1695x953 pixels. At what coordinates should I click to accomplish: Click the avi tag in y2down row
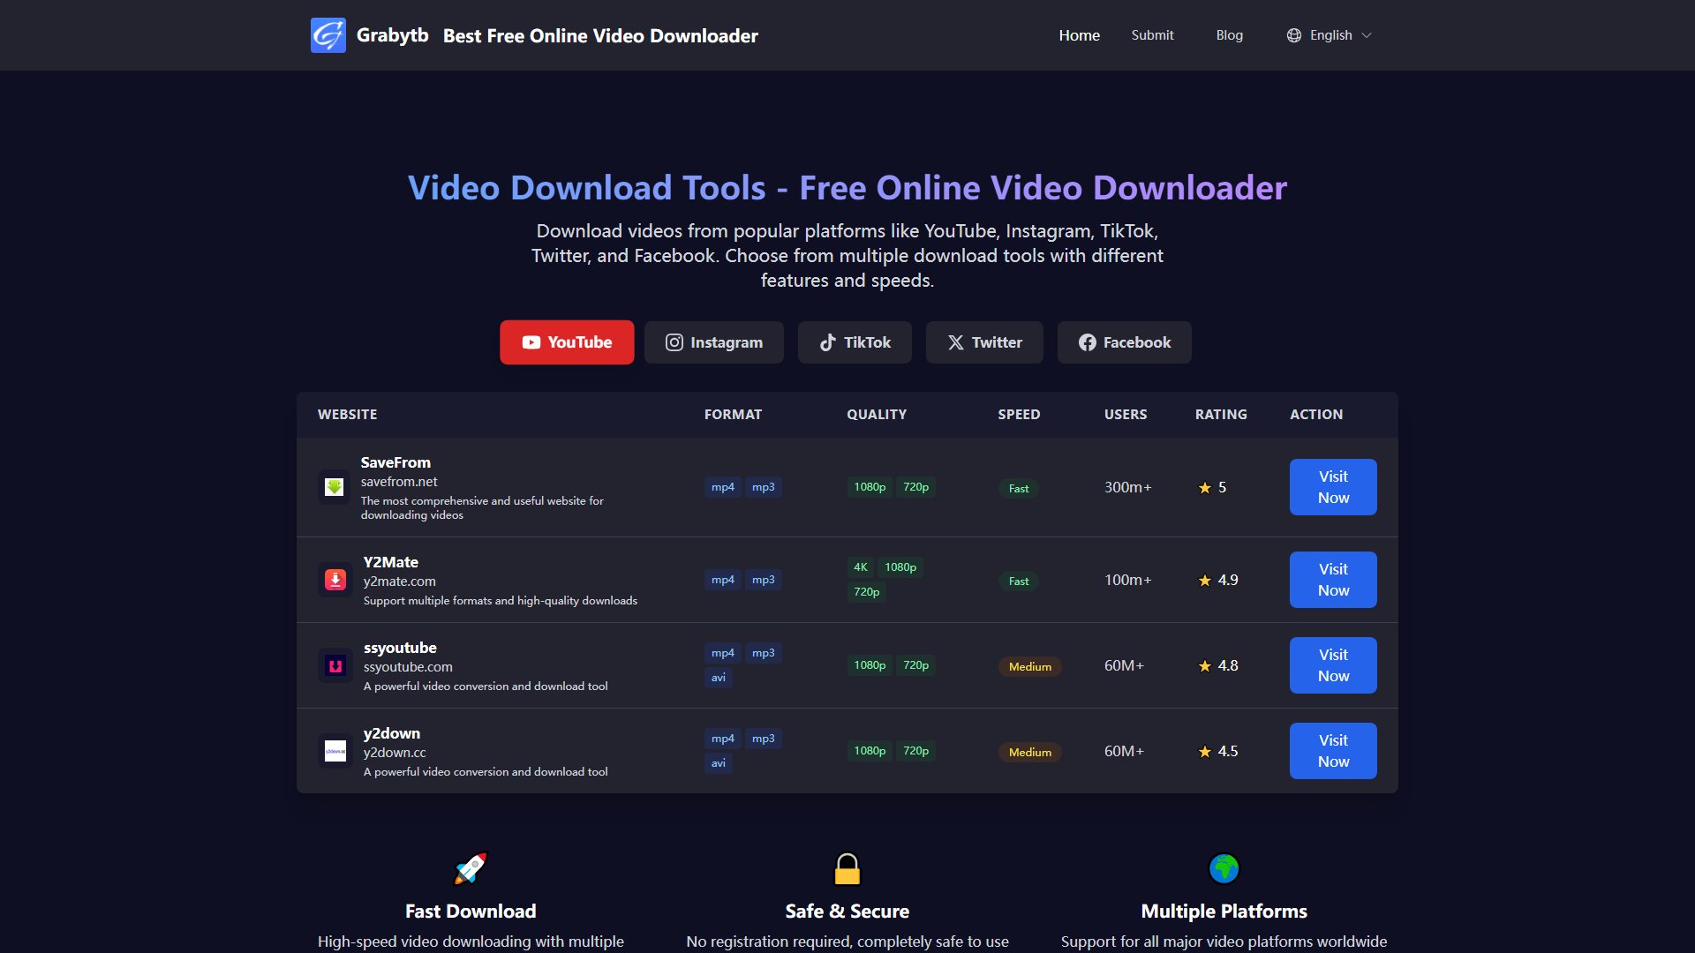[719, 763]
